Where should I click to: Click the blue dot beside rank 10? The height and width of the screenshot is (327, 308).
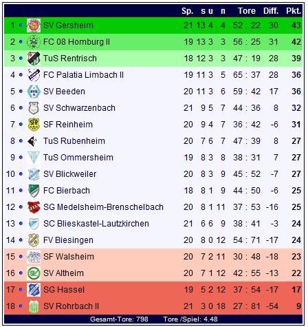tap(21, 174)
